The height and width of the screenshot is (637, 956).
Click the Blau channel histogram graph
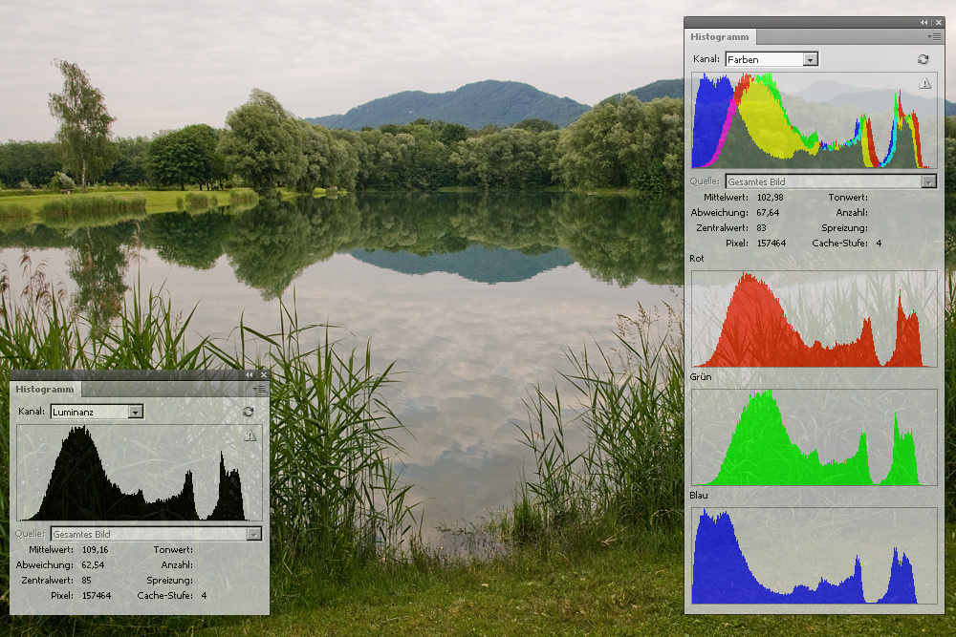[815, 556]
